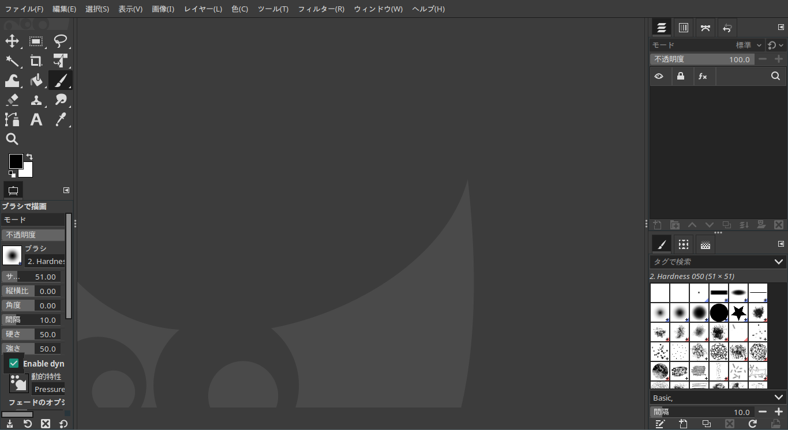The width and height of the screenshot is (788, 430).
Task: Select the Unified Transform tool
Action: (x=61, y=61)
